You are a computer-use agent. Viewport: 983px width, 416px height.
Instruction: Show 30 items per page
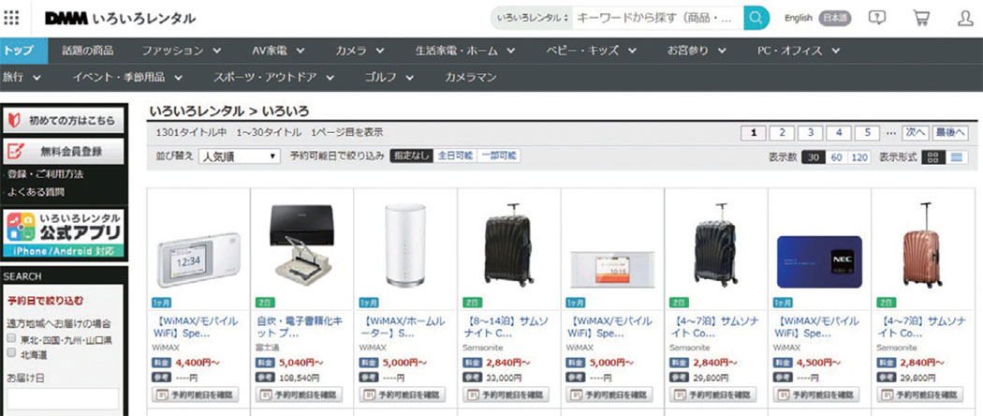tap(814, 157)
